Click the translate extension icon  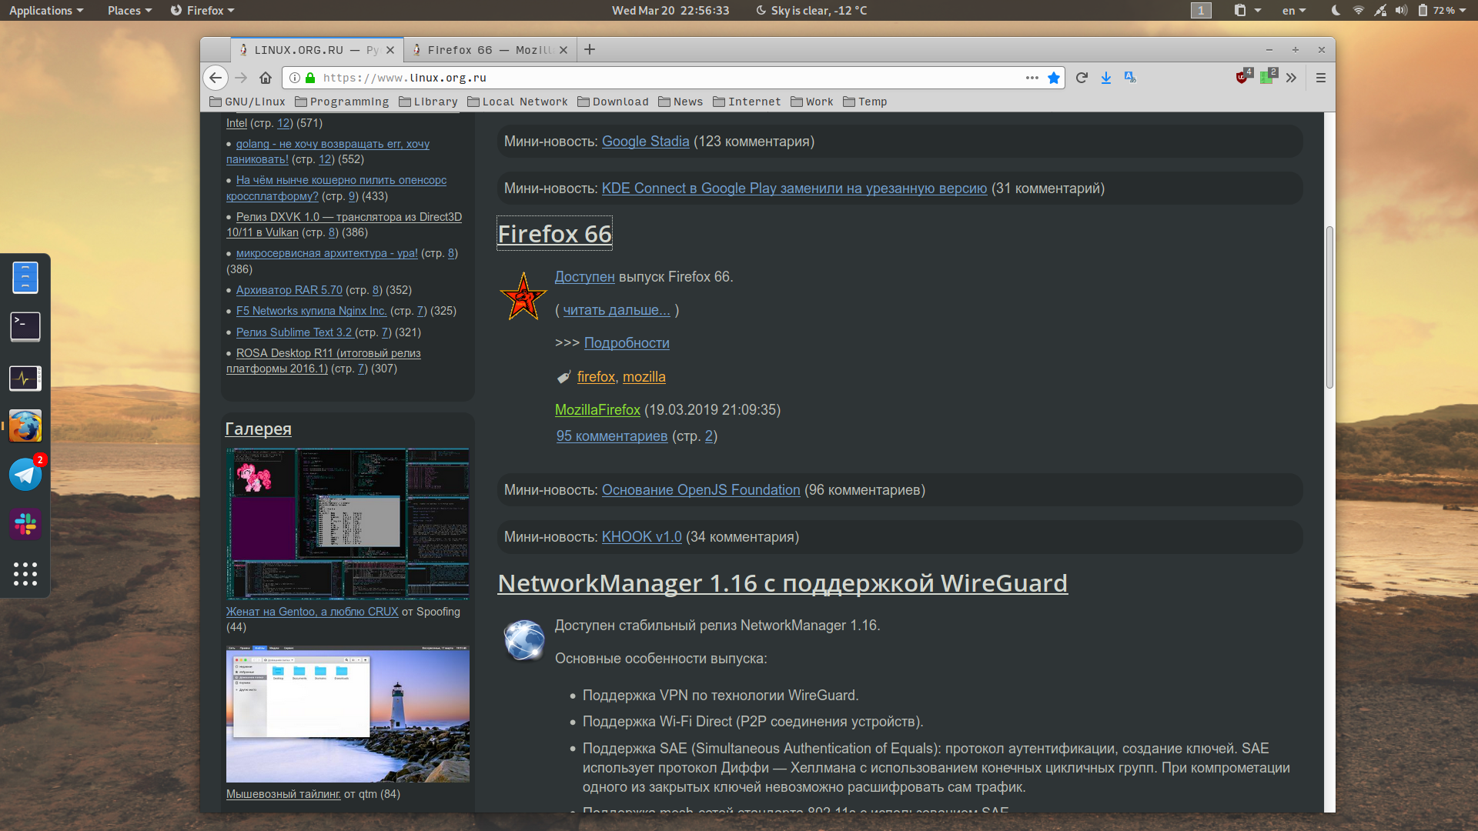tap(1130, 78)
